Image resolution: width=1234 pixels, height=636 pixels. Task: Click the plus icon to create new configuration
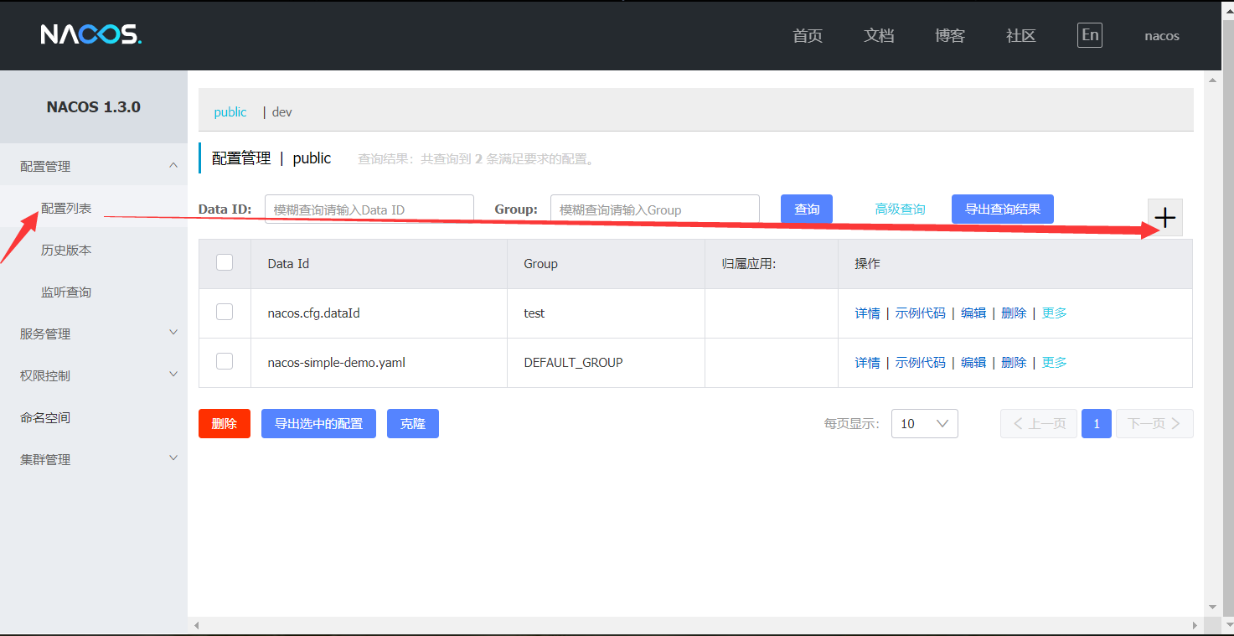pyautogui.click(x=1164, y=216)
